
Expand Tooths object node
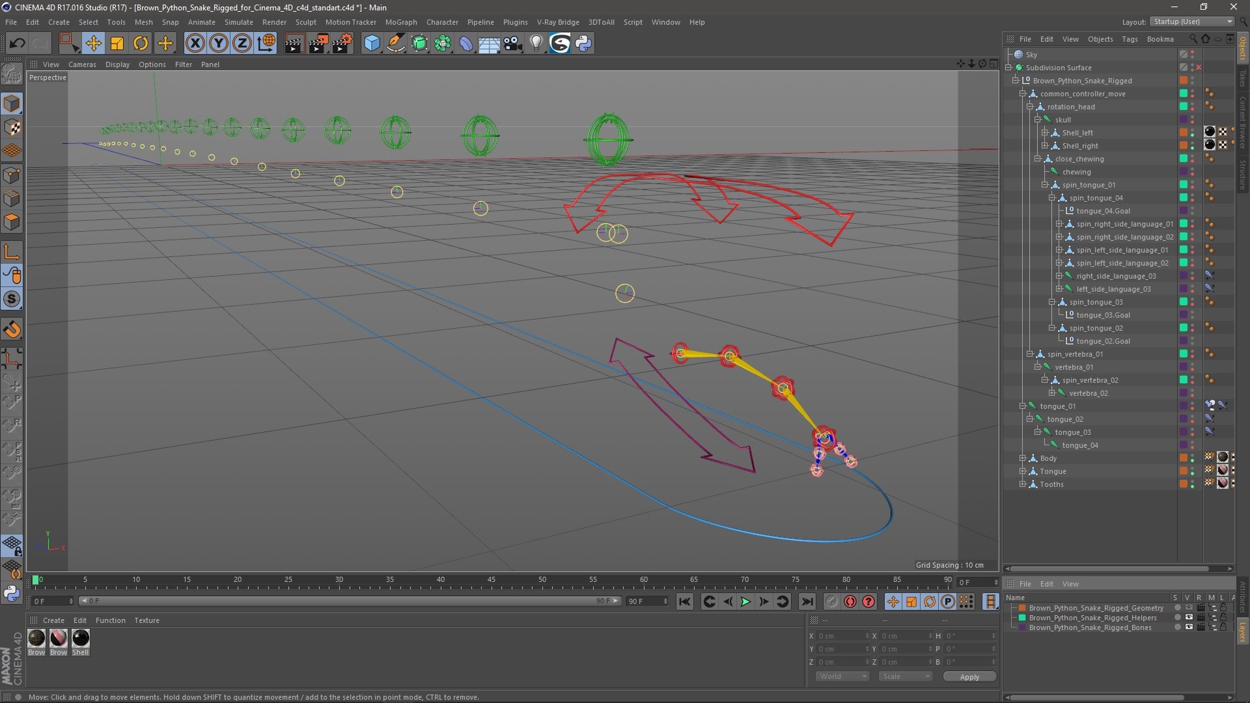(1022, 484)
